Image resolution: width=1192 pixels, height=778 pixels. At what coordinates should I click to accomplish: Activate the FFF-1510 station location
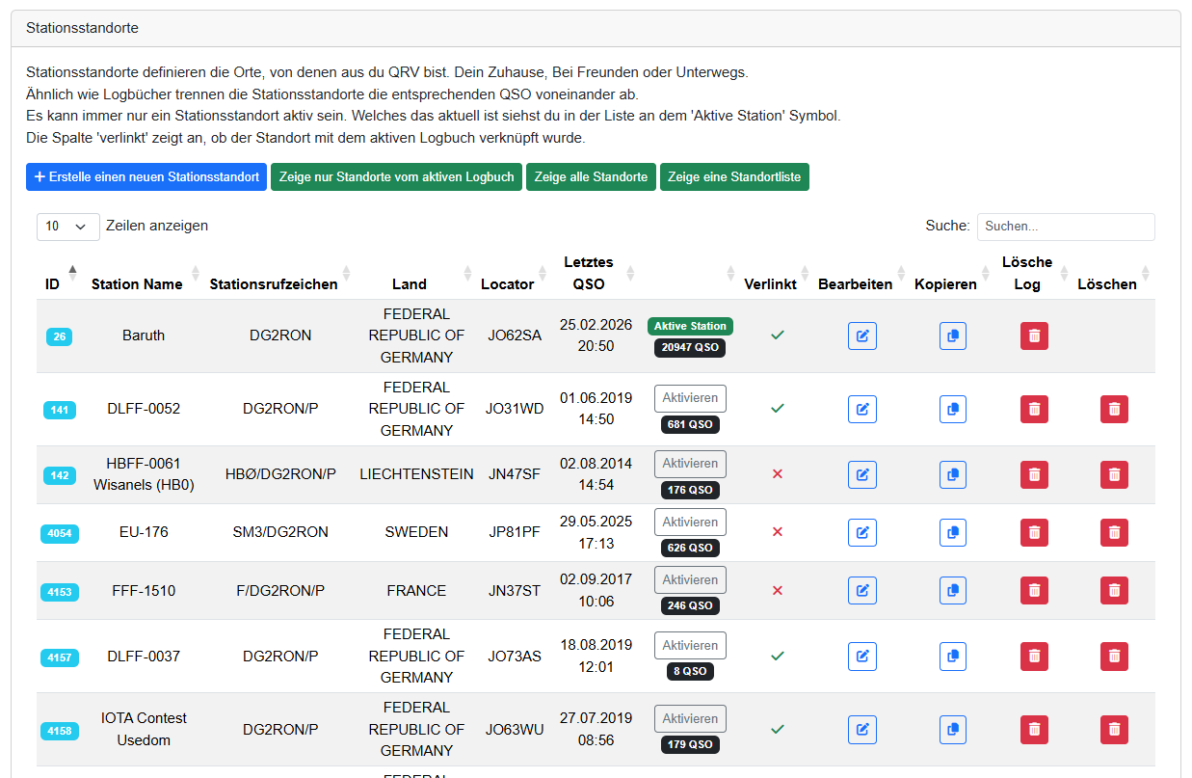coord(690,579)
